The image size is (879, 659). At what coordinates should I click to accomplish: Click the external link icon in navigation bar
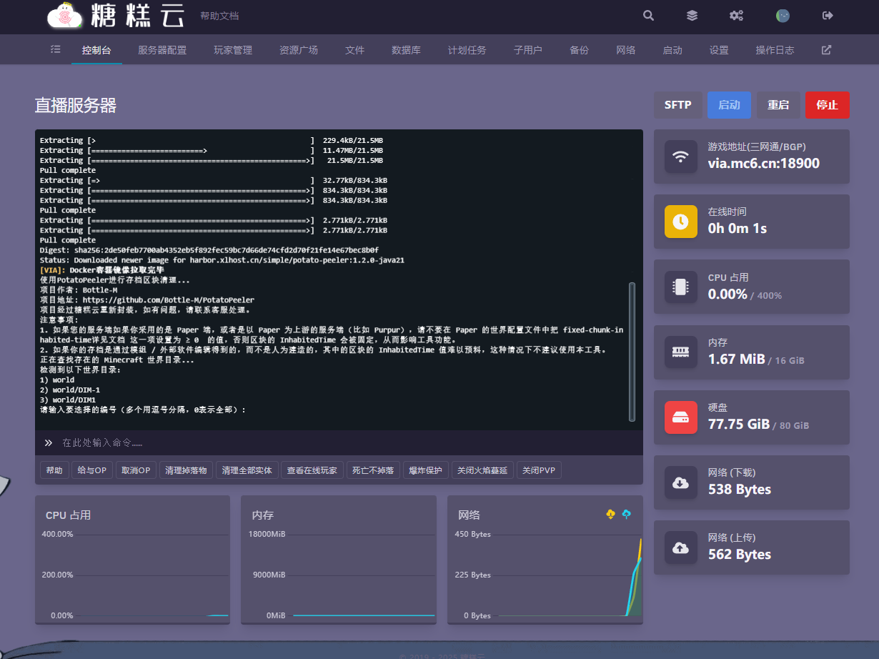tap(826, 50)
